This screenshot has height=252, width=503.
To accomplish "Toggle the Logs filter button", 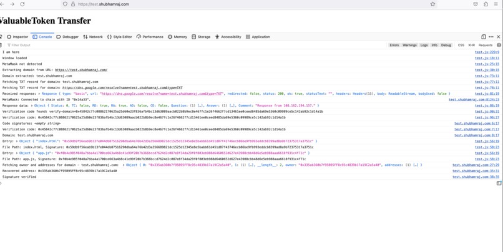I will pyautogui.click(x=424, y=45).
